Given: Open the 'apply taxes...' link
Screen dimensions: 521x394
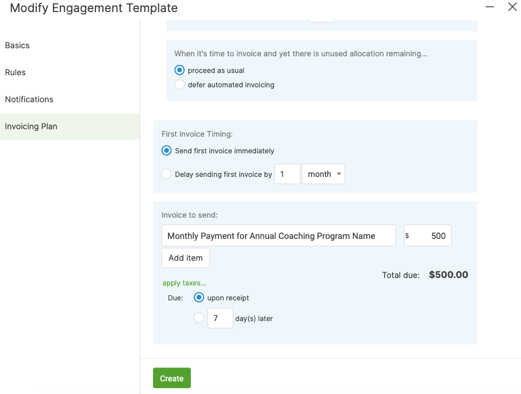Looking at the screenshot, I should pos(184,283).
